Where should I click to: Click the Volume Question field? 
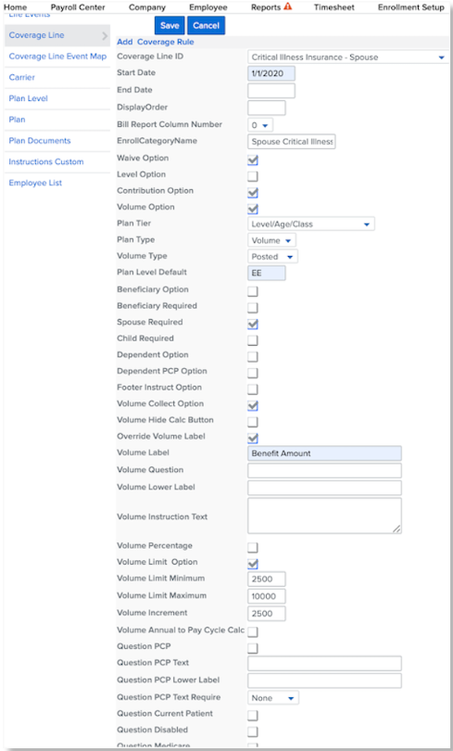pos(324,470)
